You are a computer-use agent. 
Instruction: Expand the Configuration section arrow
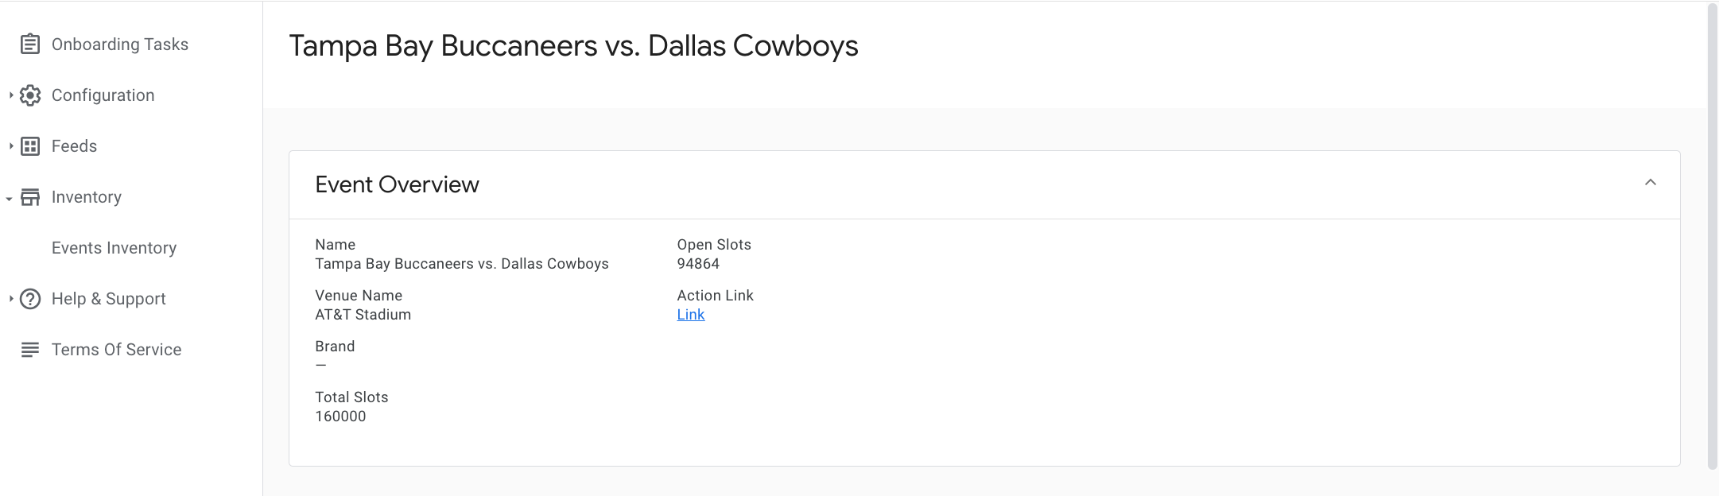coord(10,95)
